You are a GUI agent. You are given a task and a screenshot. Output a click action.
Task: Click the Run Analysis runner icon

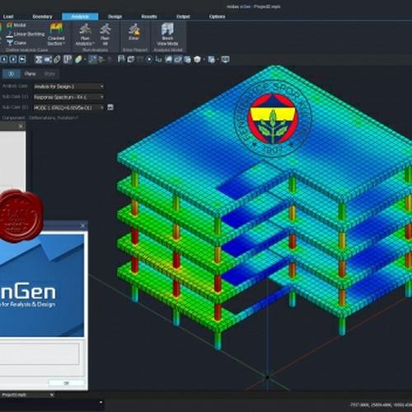(85, 29)
